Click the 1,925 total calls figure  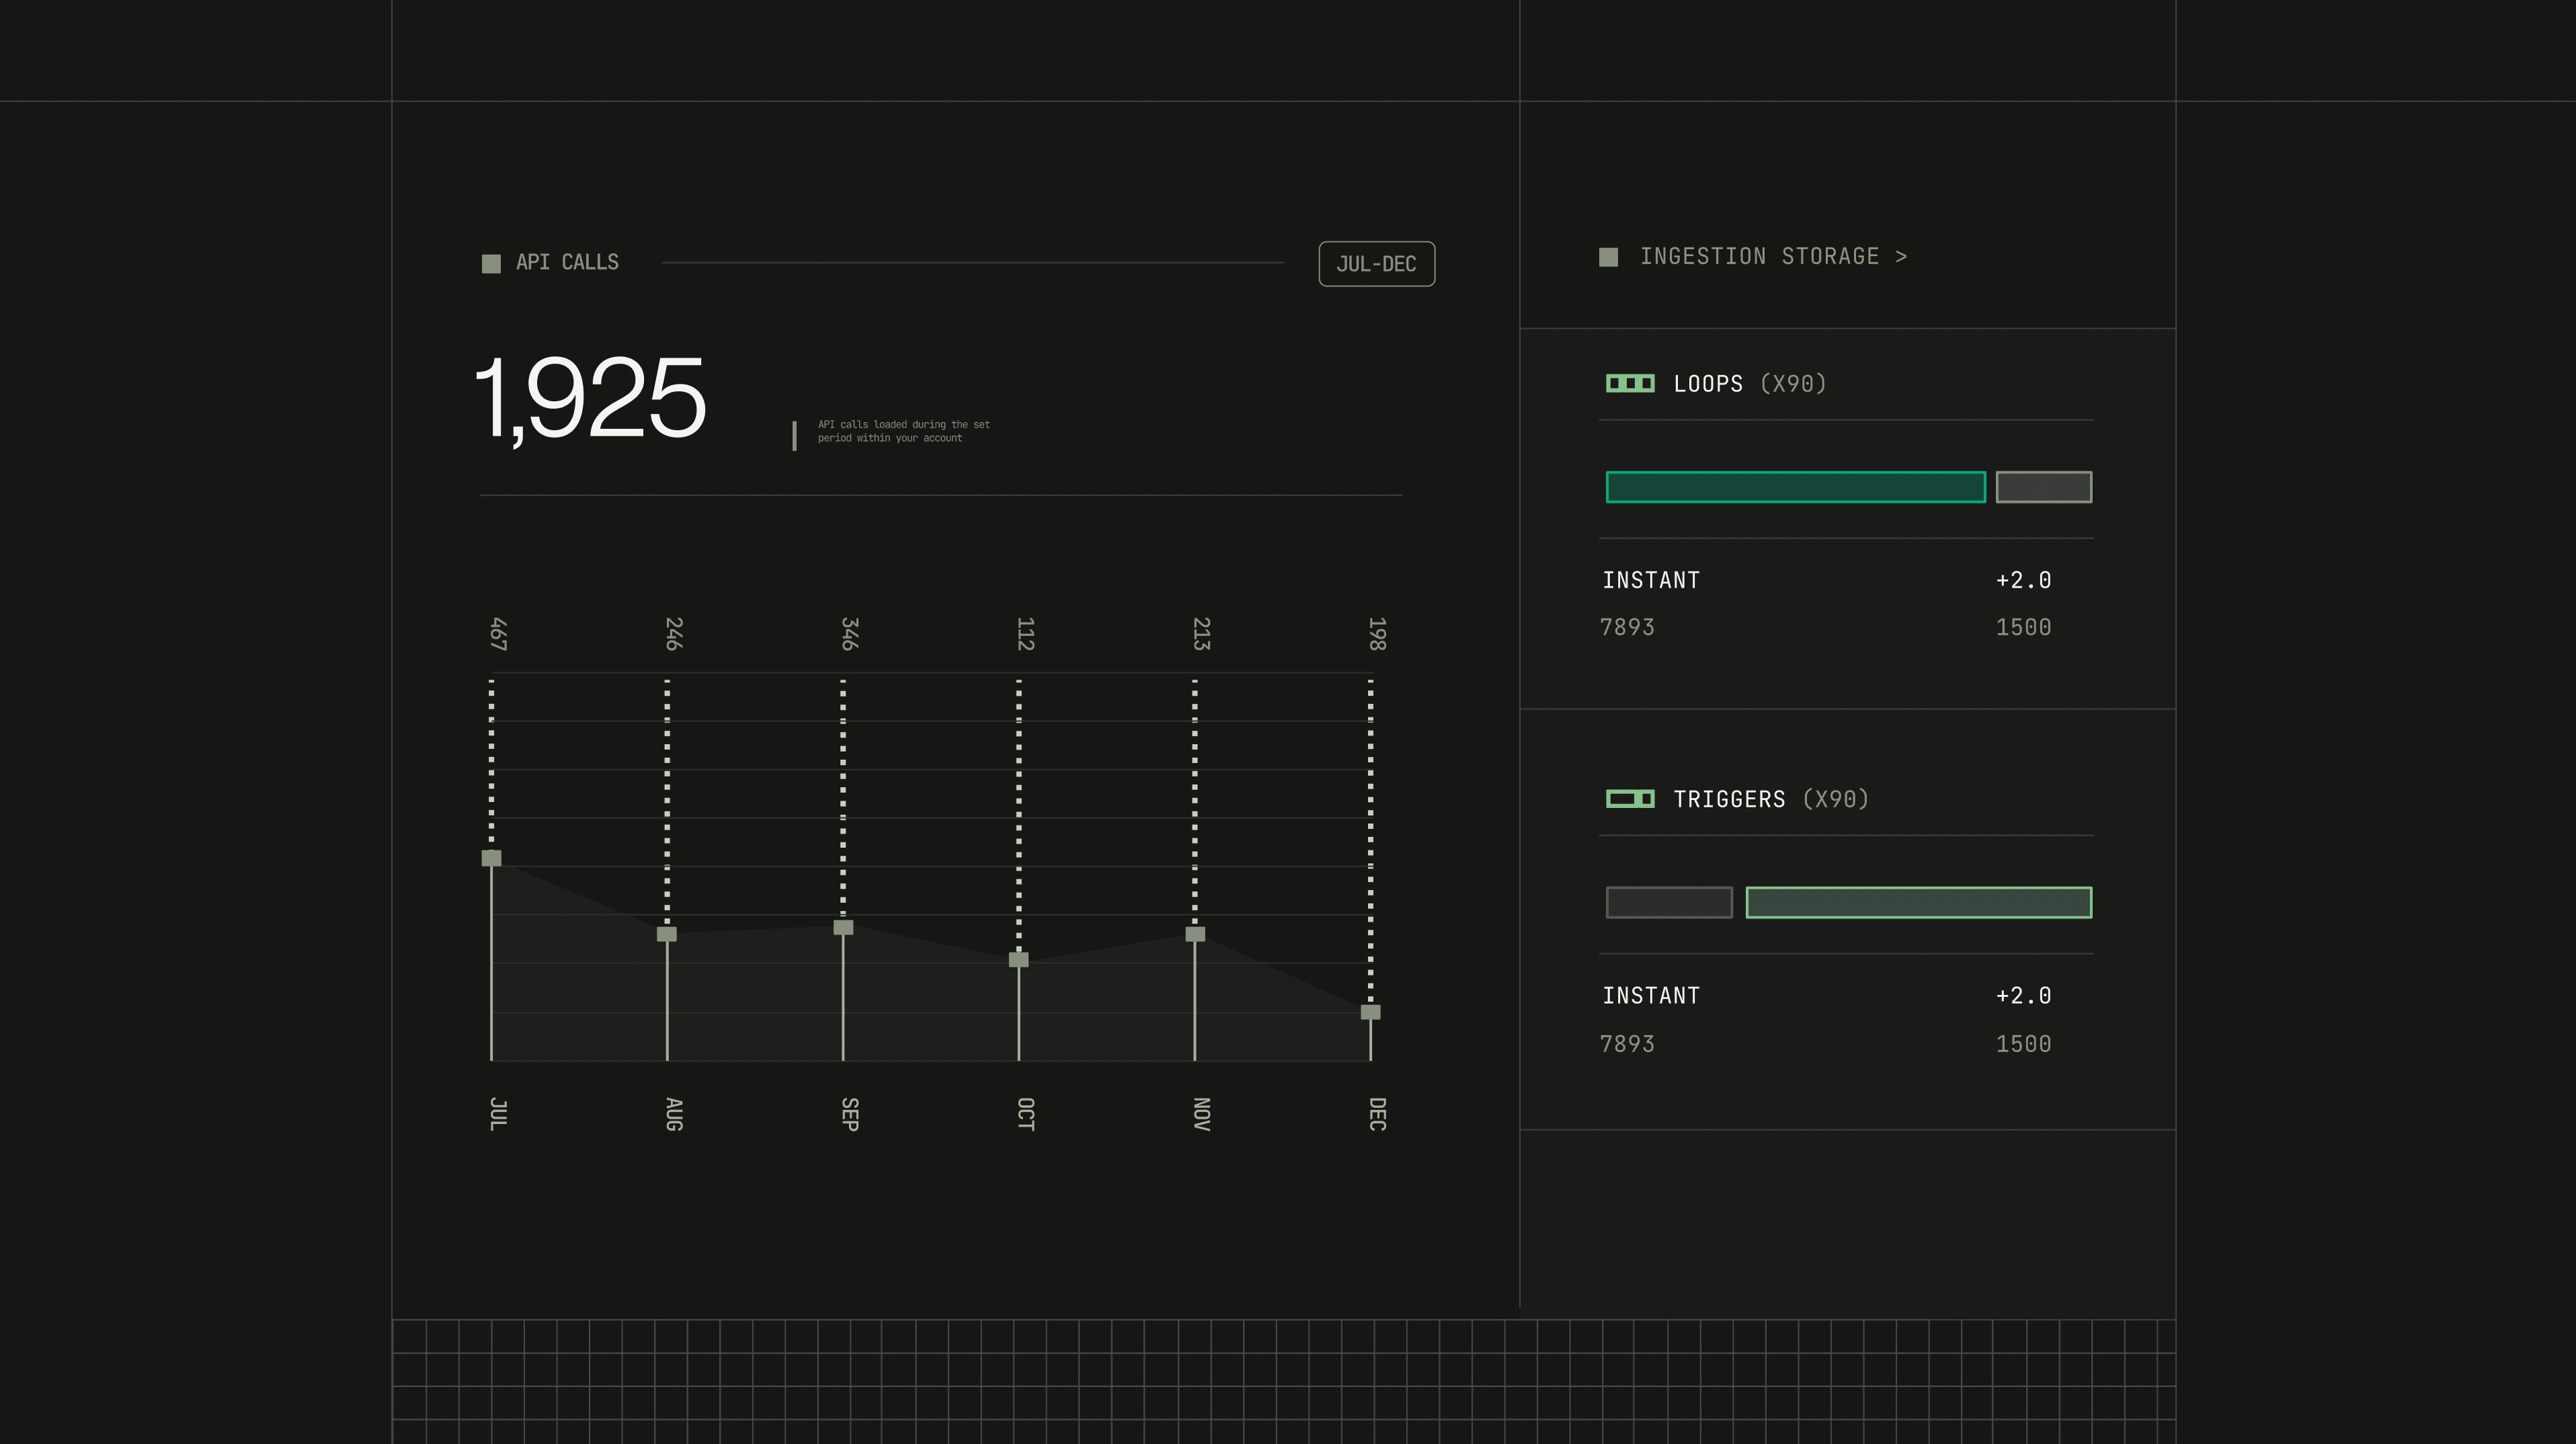pos(590,398)
